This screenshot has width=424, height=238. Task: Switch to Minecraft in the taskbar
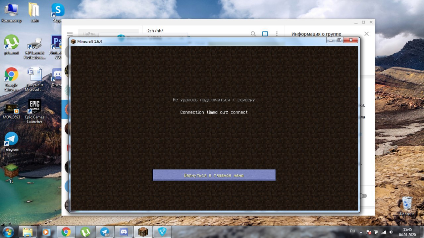tap(143, 232)
